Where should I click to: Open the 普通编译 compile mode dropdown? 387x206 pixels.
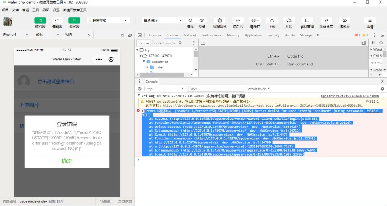click(163, 20)
